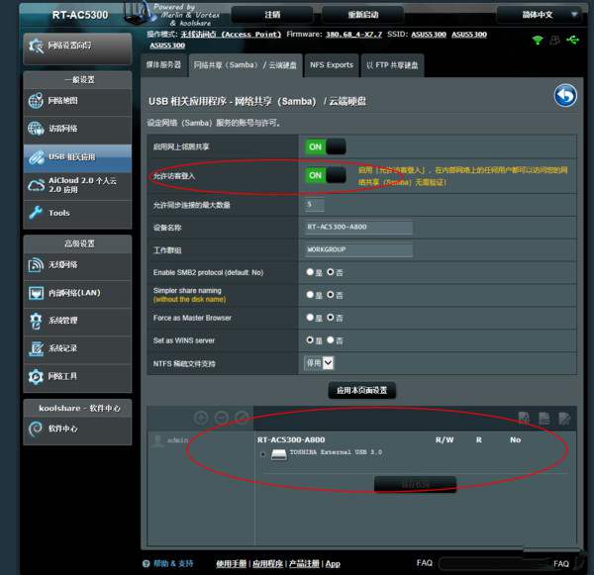Select USB applications sidebar icon
The height and width of the screenshot is (575, 594).
tap(36, 156)
